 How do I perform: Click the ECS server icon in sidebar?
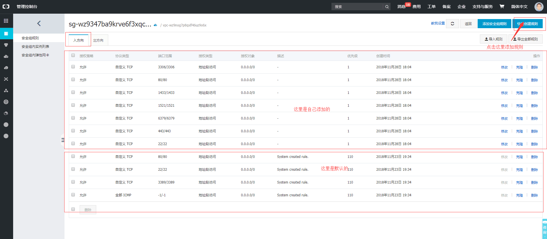(6, 34)
